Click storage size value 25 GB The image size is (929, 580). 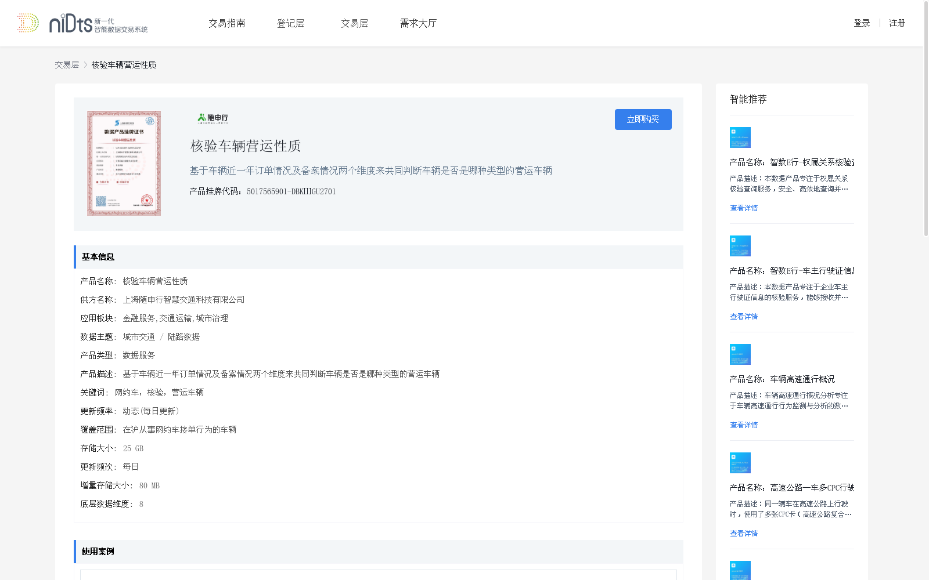(133, 448)
